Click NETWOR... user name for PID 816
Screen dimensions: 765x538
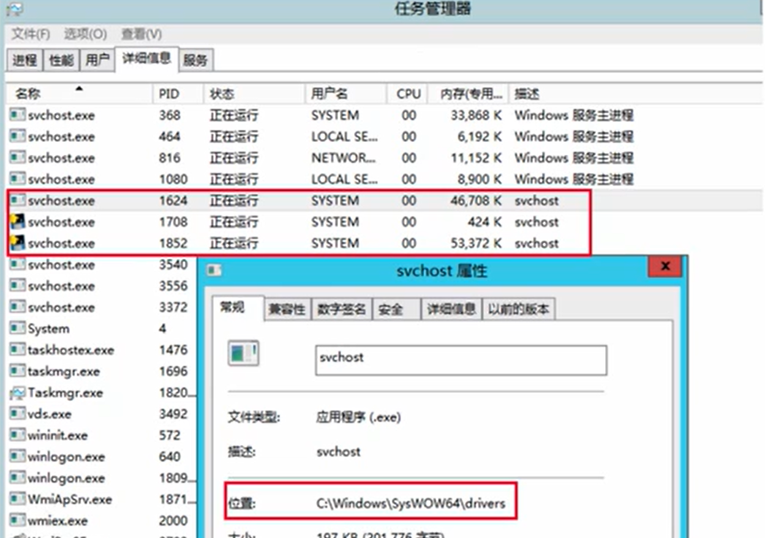[x=344, y=158]
